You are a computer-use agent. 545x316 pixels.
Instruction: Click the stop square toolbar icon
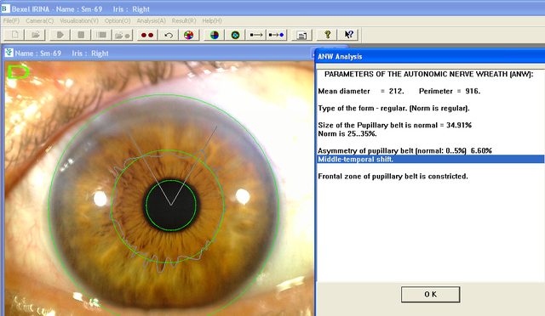click(x=81, y=35)
